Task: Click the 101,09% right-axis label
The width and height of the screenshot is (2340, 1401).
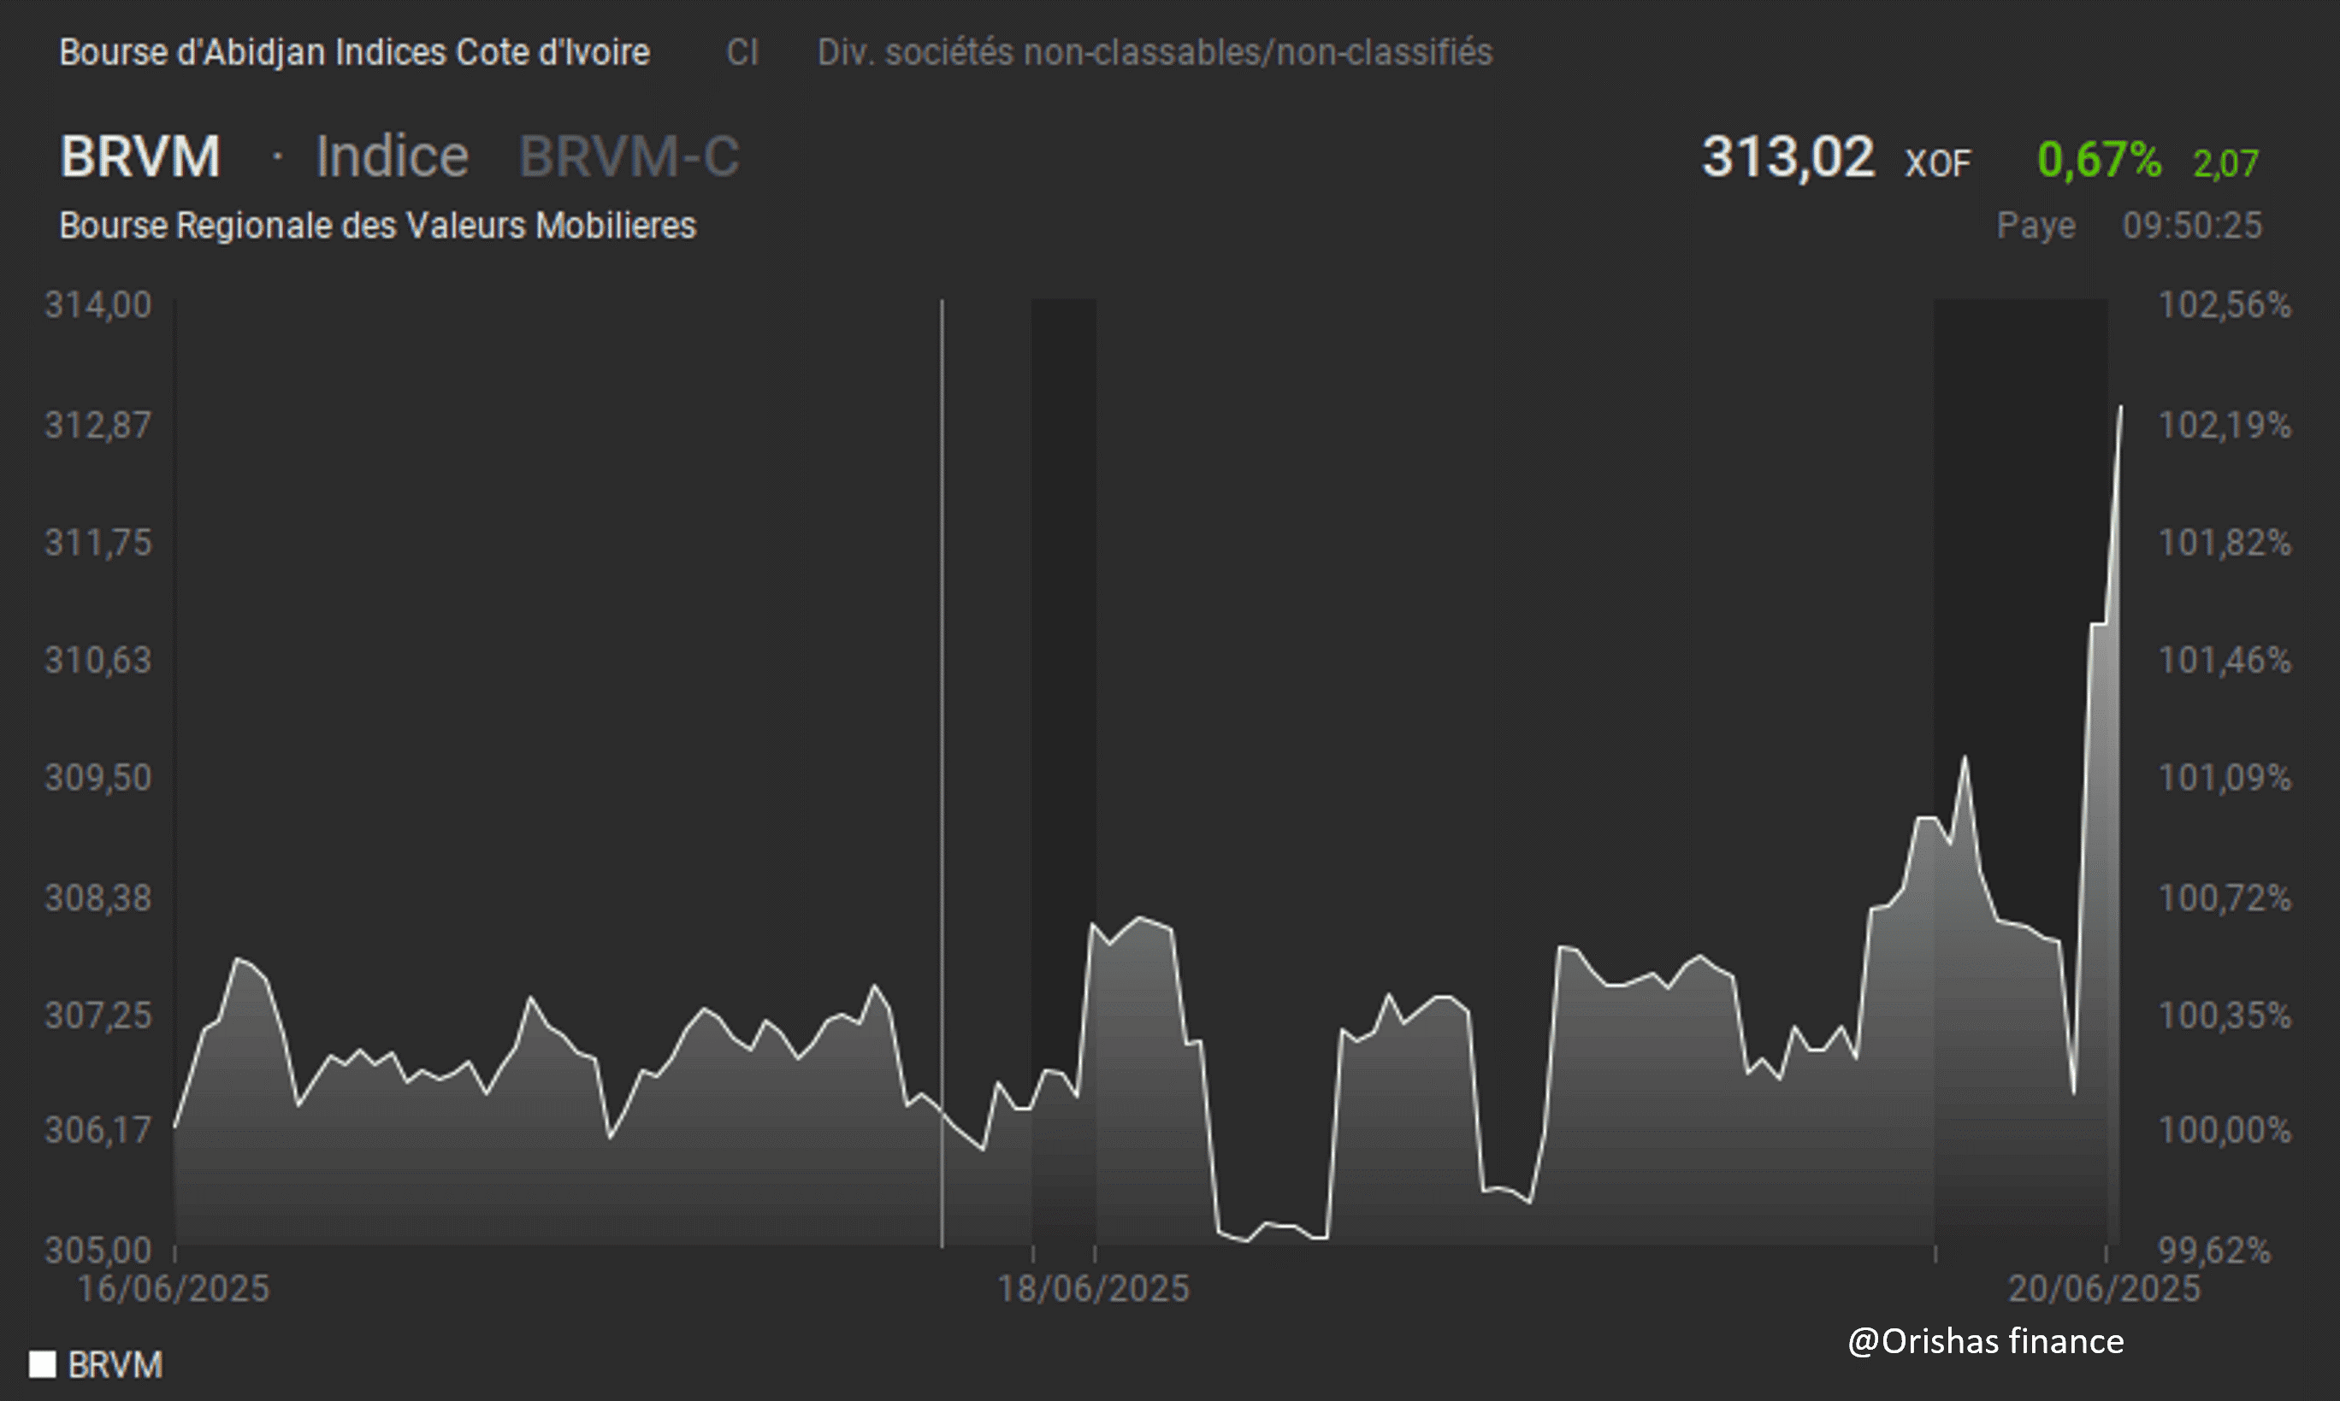Action: click(2225, 778)
